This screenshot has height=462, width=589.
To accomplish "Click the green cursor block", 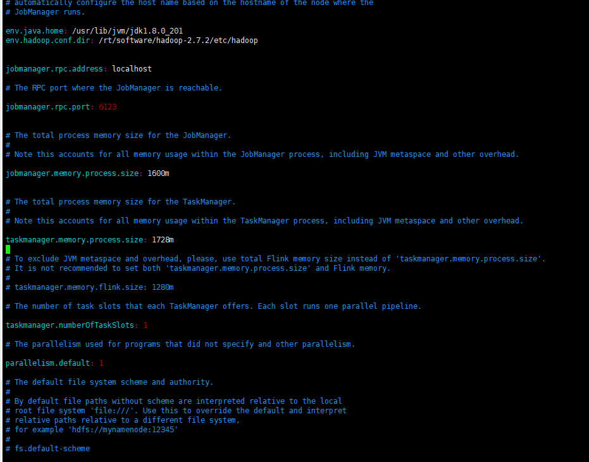I will pyautogui.click(x=7, y=249).
